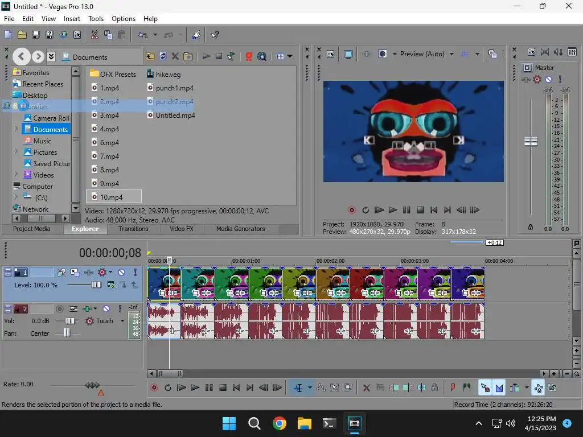
Task: Start preview of selected file in Explorer
Action: pyautogui.click(x=206, y=56)
